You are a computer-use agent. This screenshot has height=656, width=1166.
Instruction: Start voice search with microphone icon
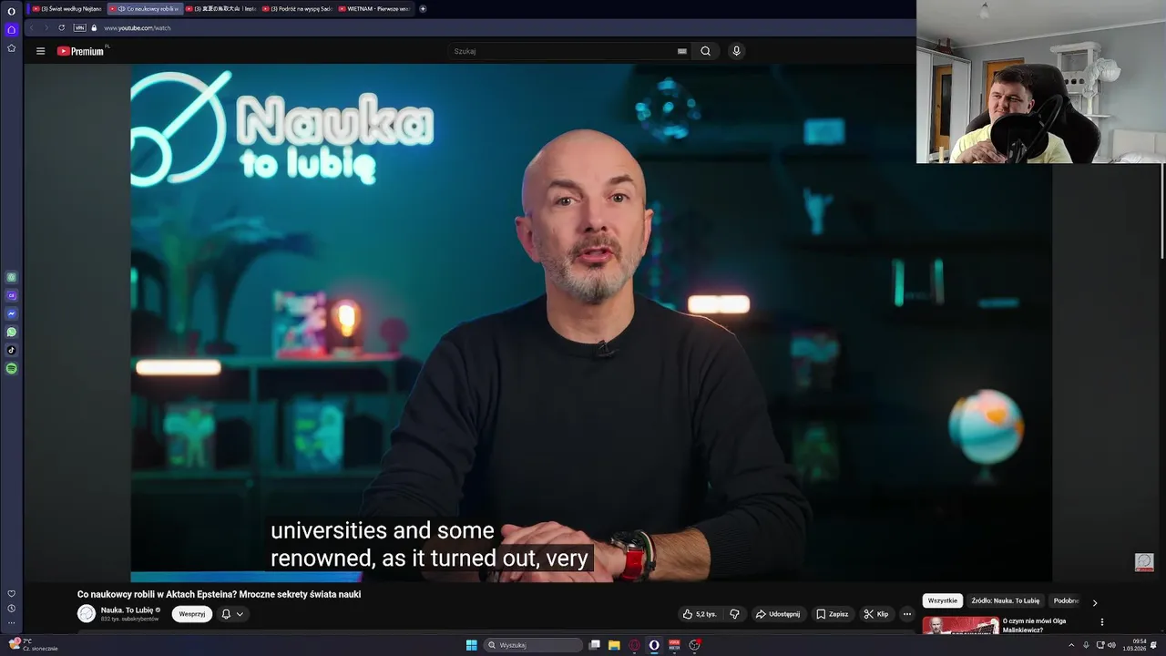click(x=736, y=51)
